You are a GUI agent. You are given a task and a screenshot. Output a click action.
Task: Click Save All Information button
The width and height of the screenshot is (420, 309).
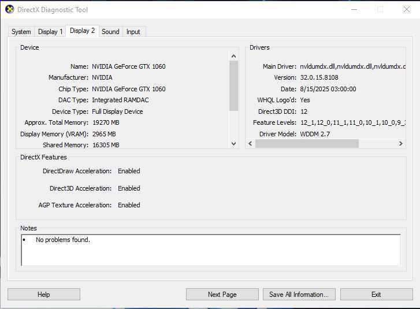point(299,295)
